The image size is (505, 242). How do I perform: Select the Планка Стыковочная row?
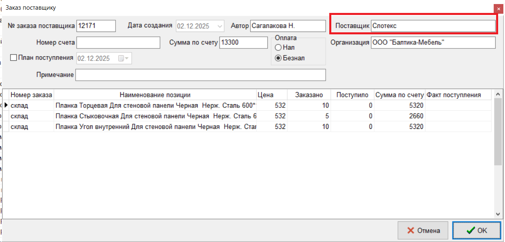(x=156, y=116)
